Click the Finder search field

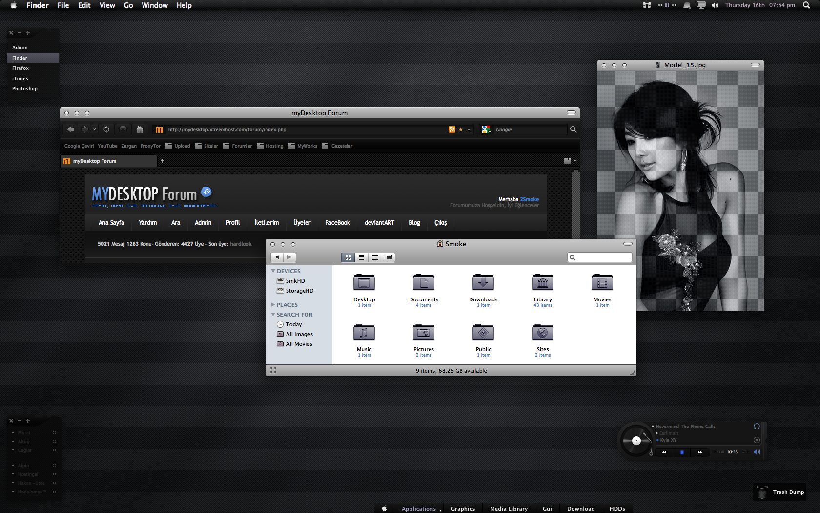point(600,257)
